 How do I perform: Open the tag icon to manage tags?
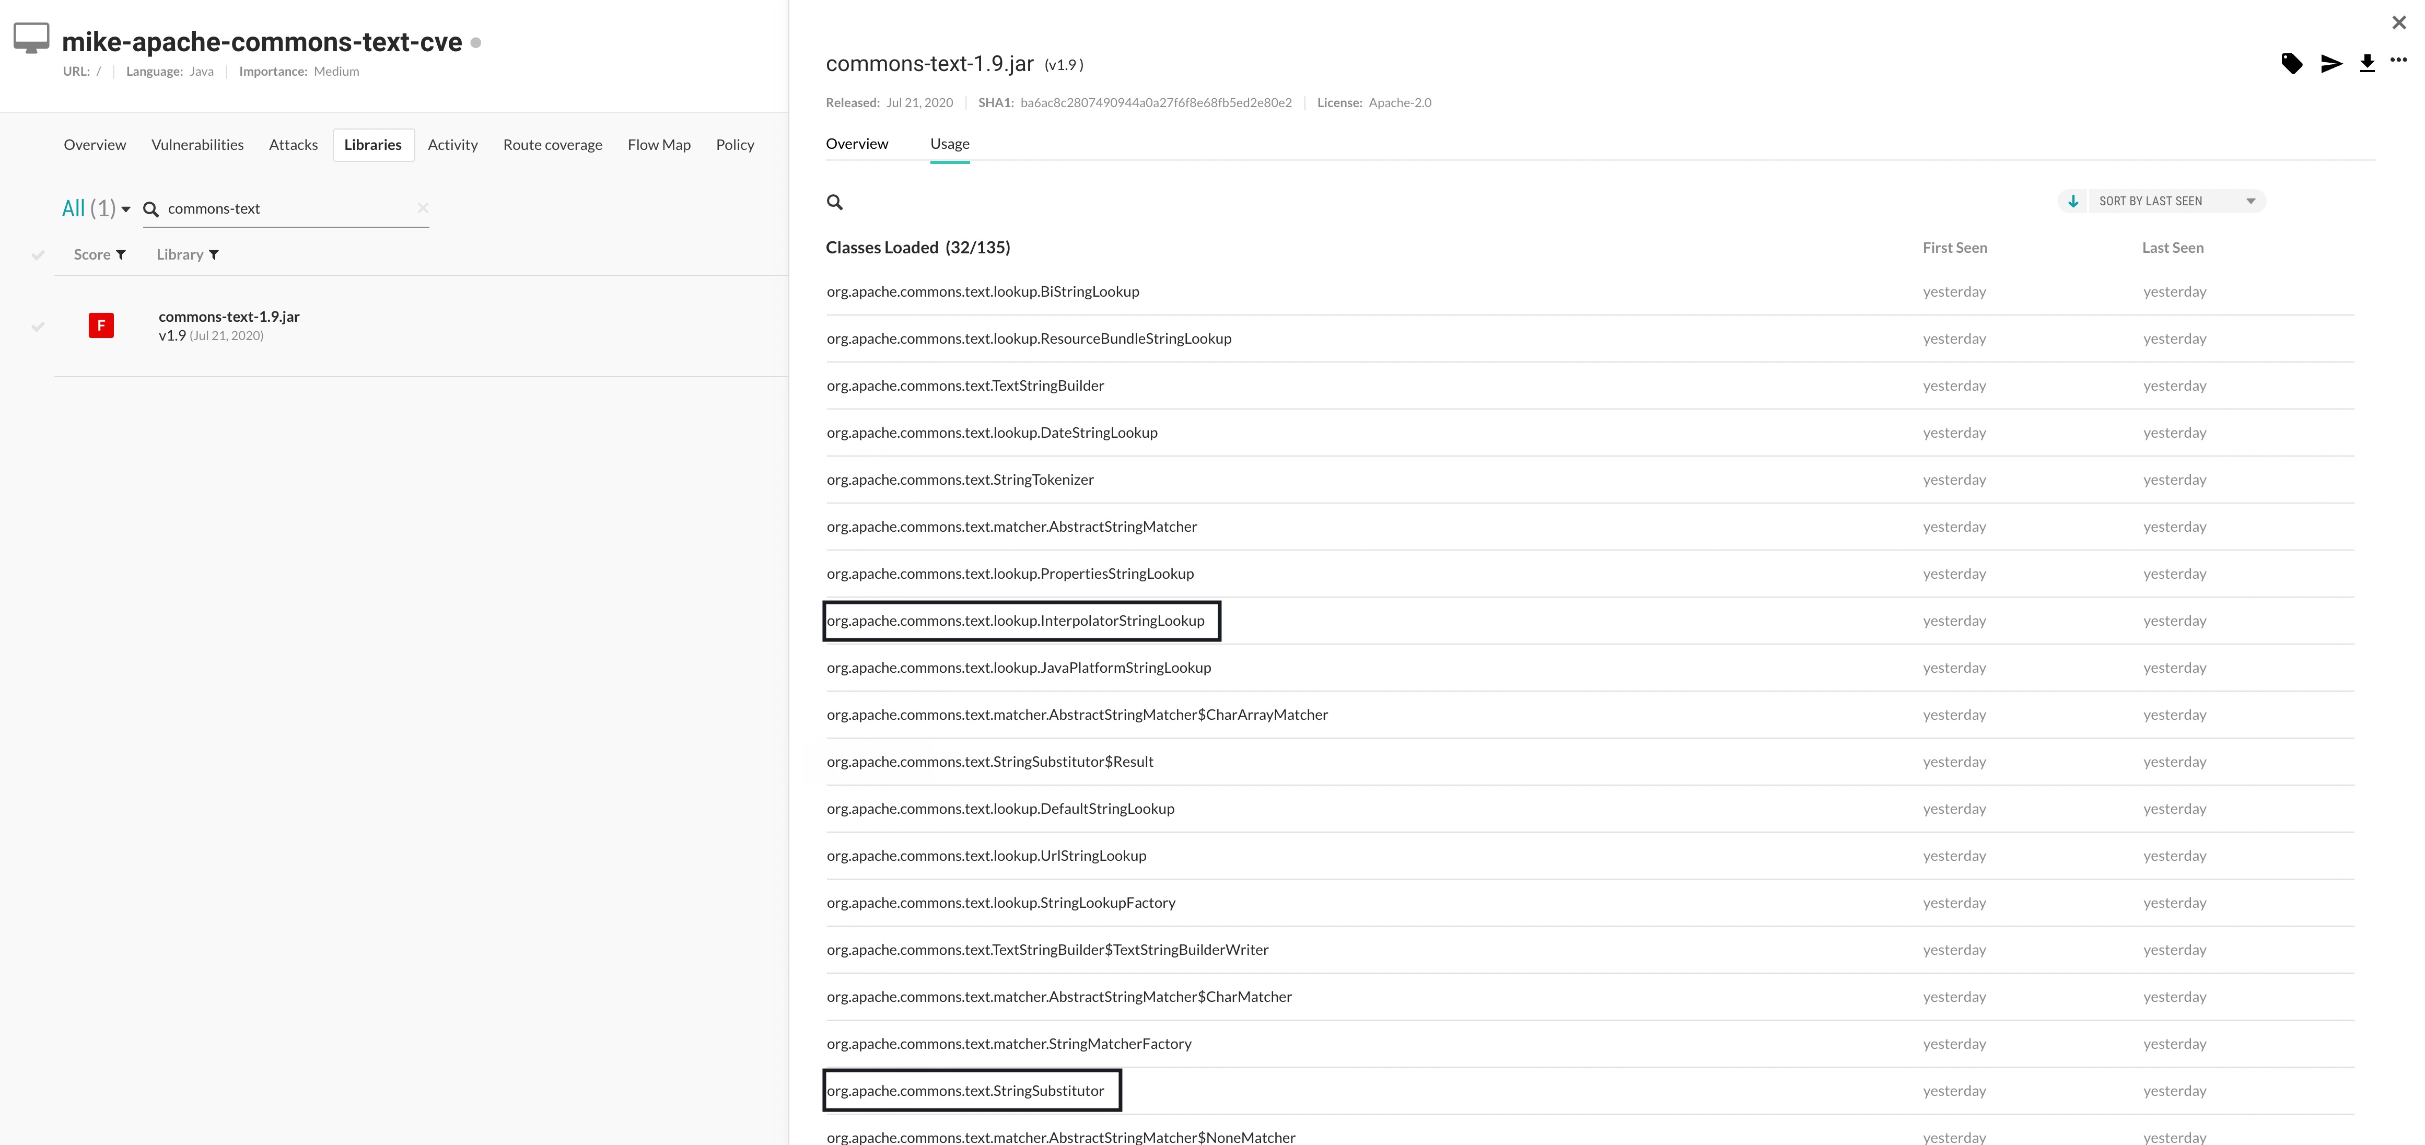click(2292, 64)
